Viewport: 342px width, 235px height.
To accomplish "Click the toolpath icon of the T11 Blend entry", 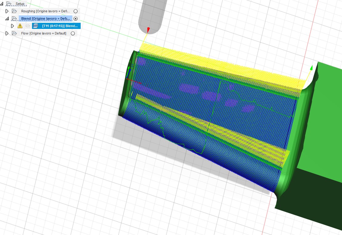I will point(35,26).
